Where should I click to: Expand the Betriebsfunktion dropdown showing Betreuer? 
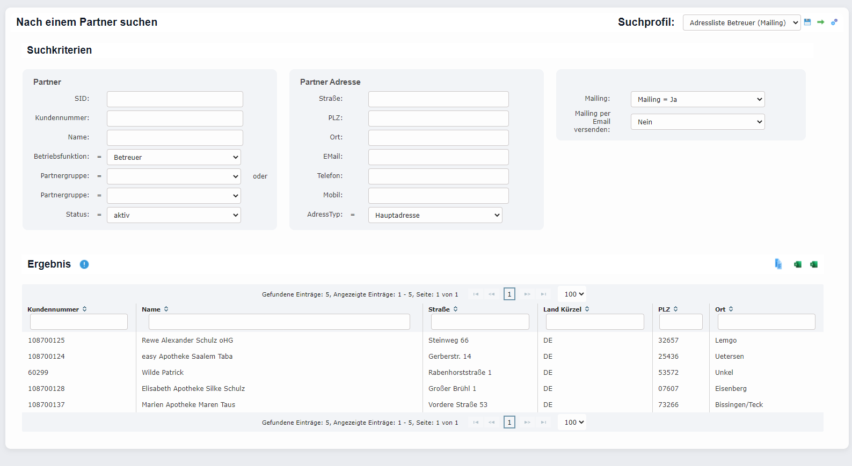[x=174, y=157]
